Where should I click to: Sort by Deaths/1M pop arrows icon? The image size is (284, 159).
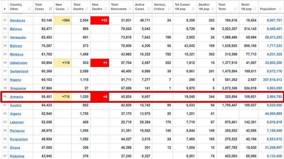(x=213, y=9)
